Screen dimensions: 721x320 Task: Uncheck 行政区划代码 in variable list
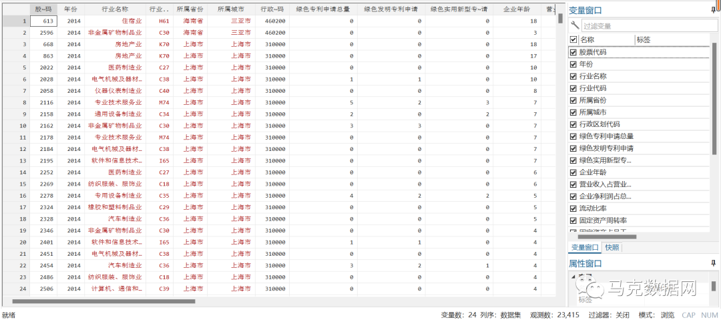[573, 124]
